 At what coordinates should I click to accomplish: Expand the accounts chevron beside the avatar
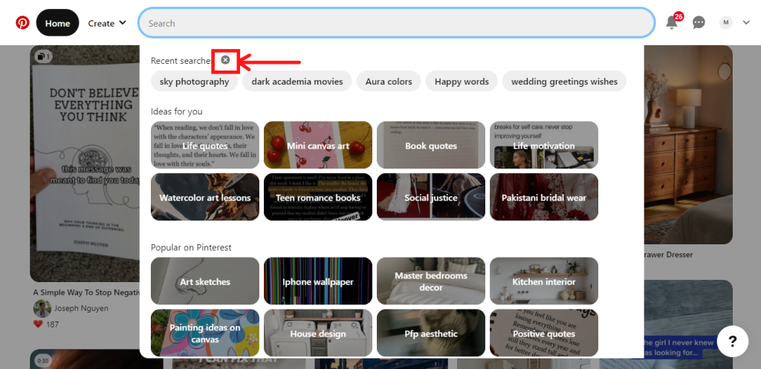[x=746, y=22]
